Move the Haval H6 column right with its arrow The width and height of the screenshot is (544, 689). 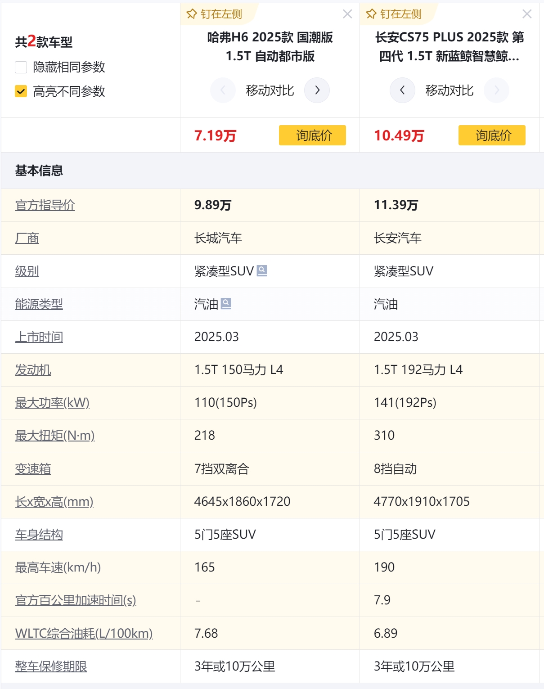317,90
